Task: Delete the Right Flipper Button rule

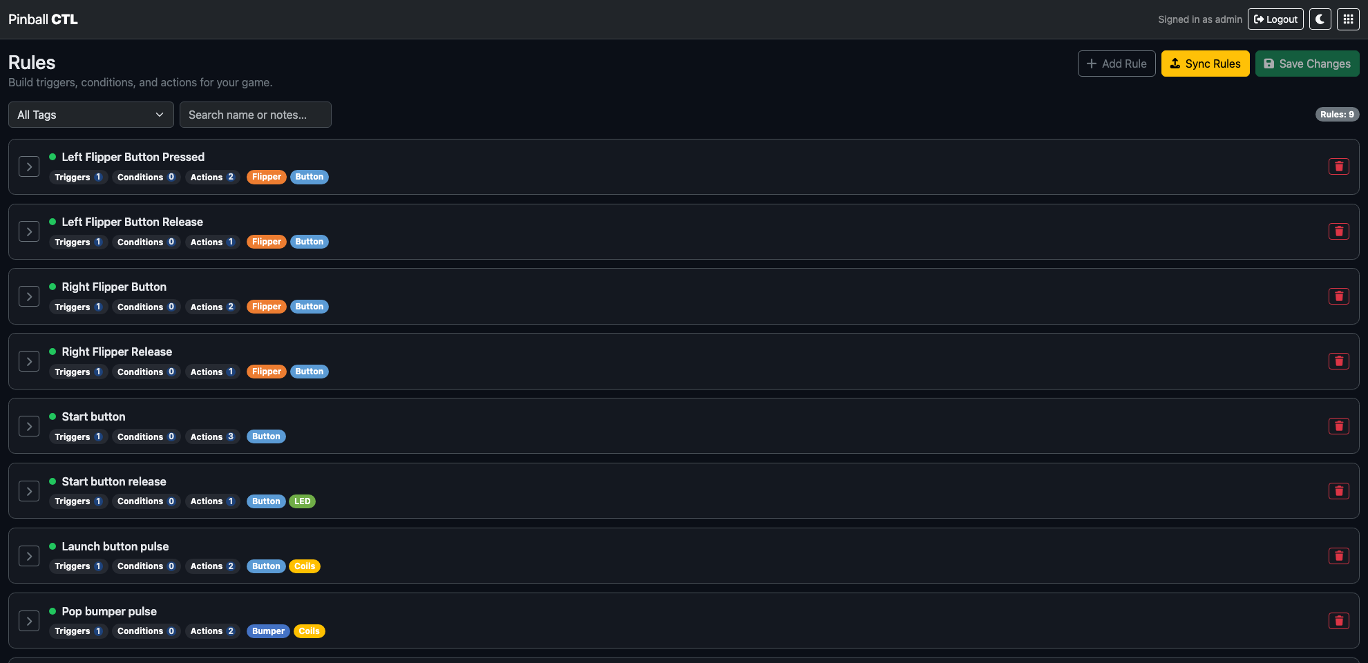Action: [x=1338, y=296]
